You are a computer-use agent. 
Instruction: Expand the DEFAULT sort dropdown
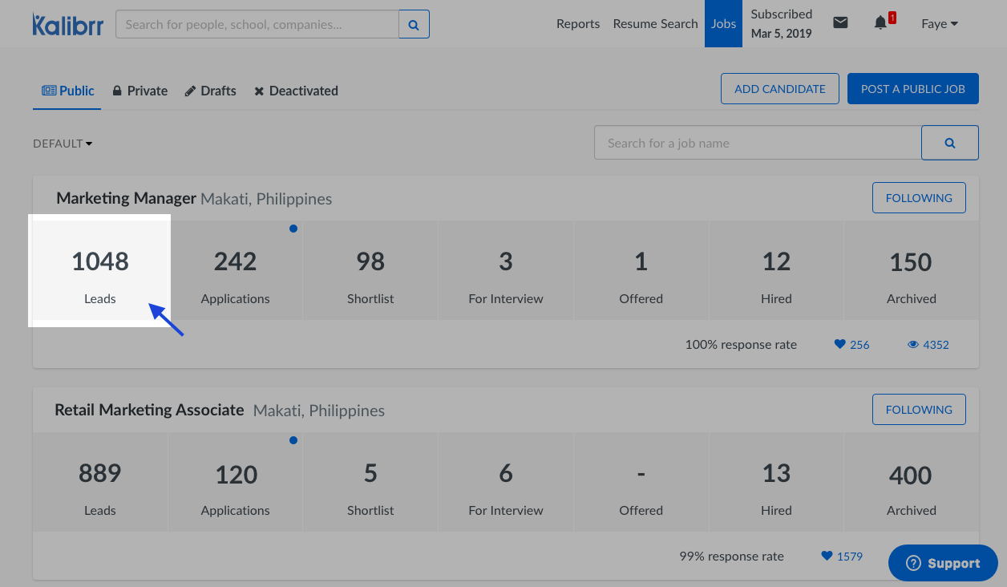(63, 144)
